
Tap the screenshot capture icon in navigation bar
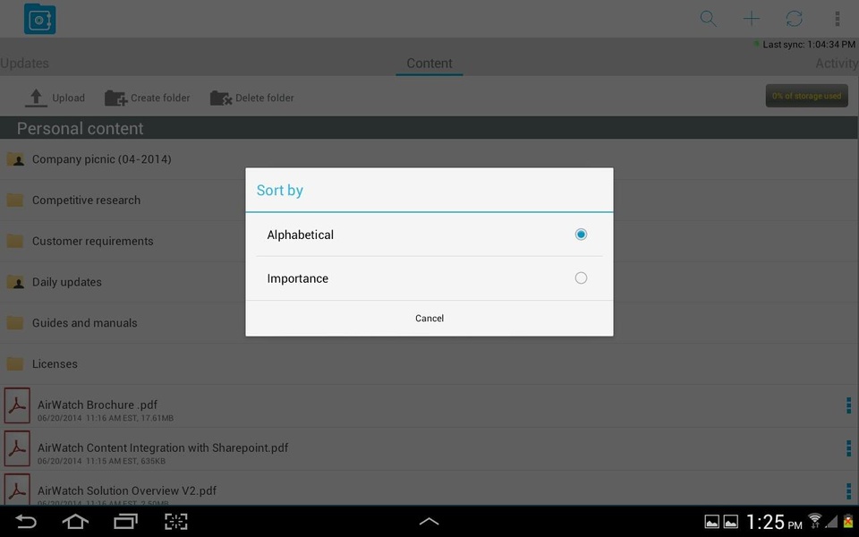tap(176, 521)
